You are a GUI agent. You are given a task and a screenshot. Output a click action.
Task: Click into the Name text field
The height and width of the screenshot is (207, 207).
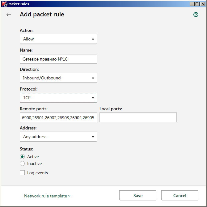(58, 59)
